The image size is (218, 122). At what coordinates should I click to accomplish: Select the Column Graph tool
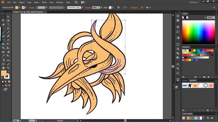[x=8, y=60]
